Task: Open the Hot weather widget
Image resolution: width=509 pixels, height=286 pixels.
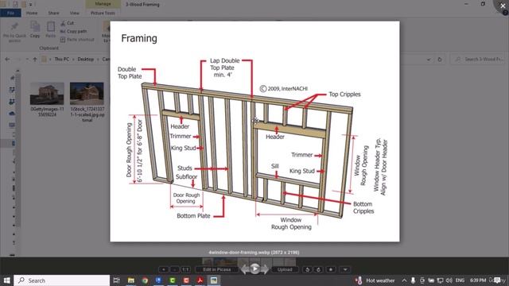Action: coord(375,280)
